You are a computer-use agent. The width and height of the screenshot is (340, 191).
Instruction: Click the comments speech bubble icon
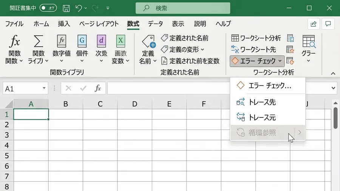[328, 24]
